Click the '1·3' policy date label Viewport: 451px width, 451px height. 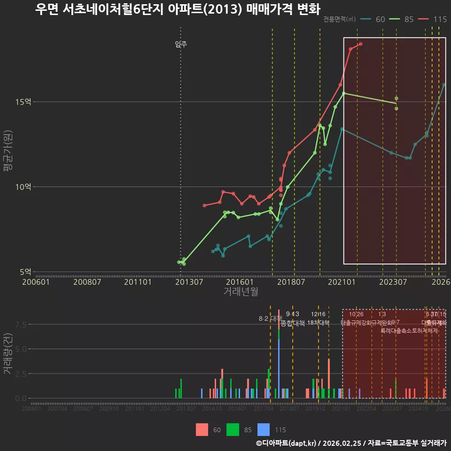tap(382, 314)
